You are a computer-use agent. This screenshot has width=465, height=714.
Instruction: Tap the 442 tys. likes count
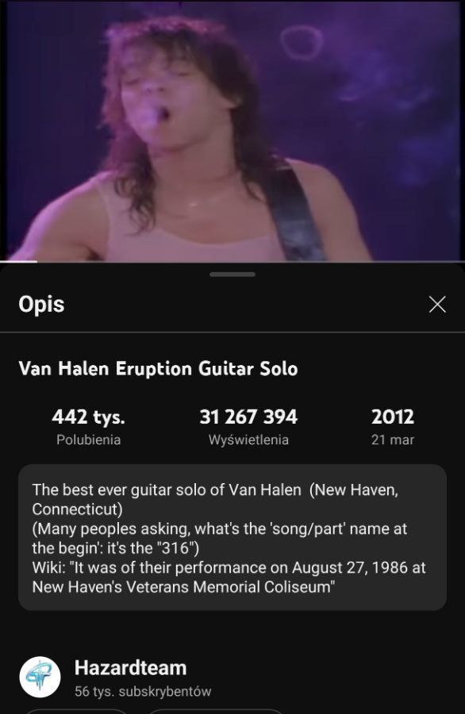click(x=88, y=416)
